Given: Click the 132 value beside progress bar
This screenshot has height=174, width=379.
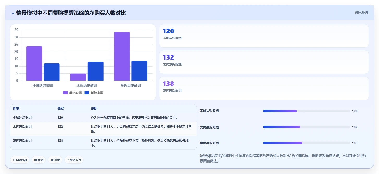Looking at the screenshot, I should click(355, 127).
